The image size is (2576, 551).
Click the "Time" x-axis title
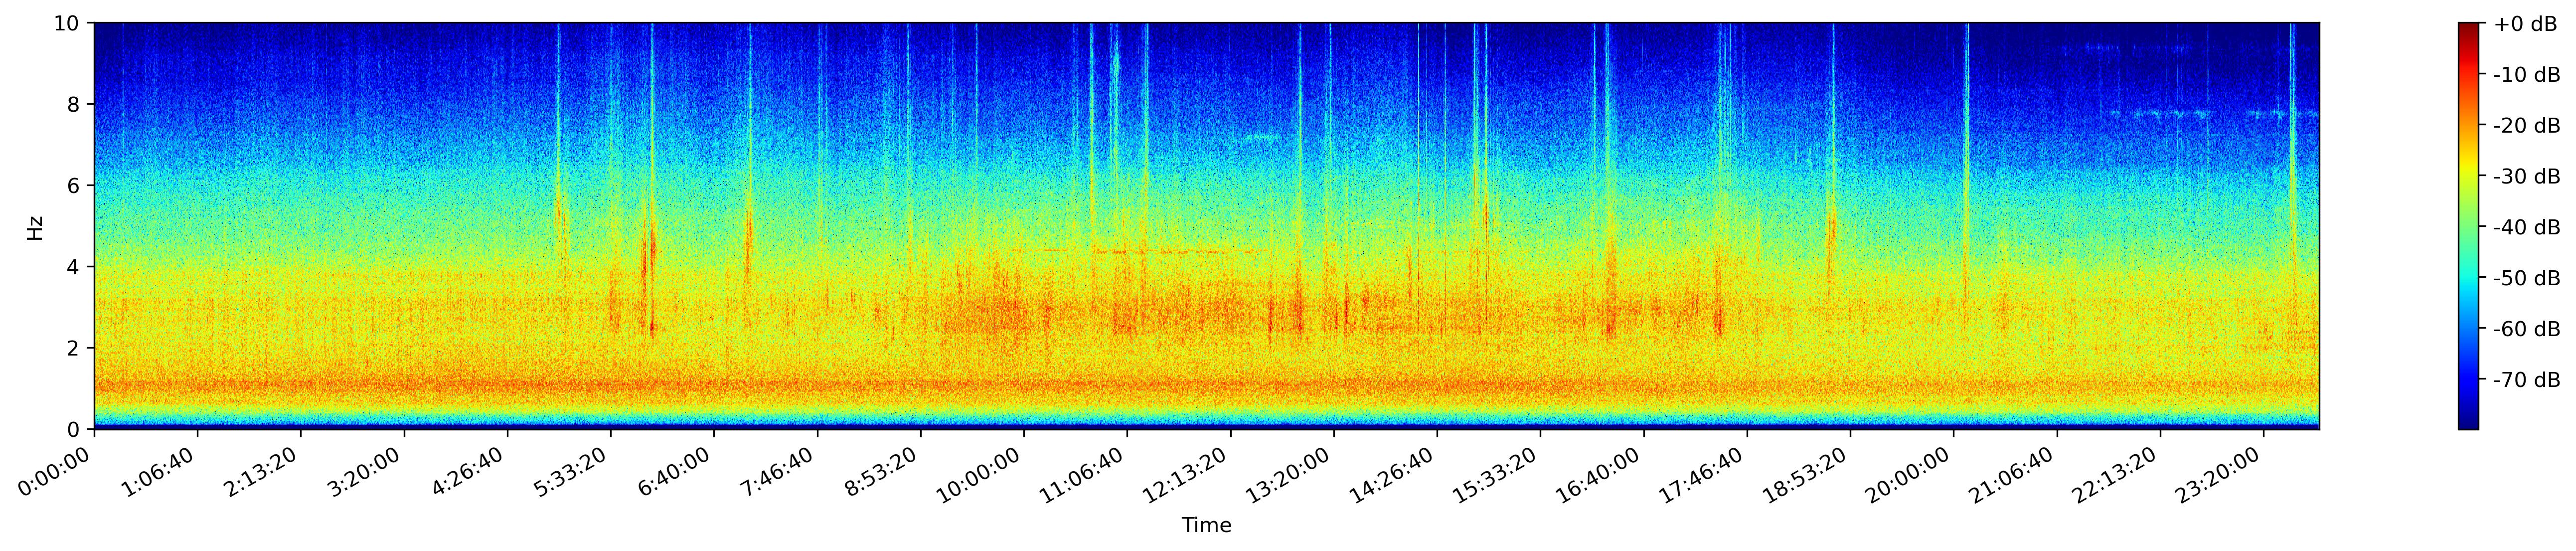coord(1206,526)
